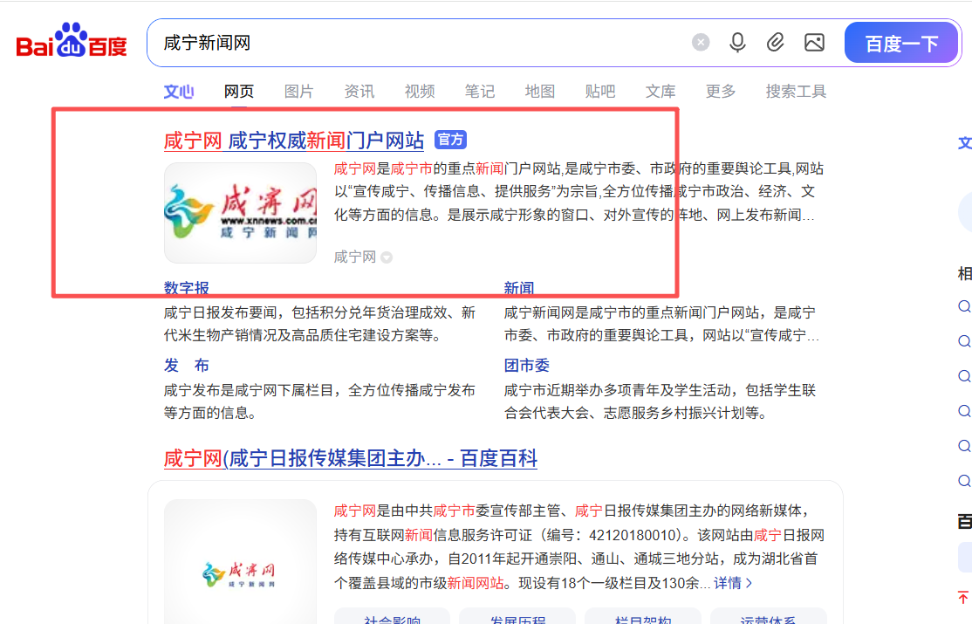This screenshot has width=972, height=624.
Task: Click the 官方 official badge next to the title
Action: (x=450, y=140)
